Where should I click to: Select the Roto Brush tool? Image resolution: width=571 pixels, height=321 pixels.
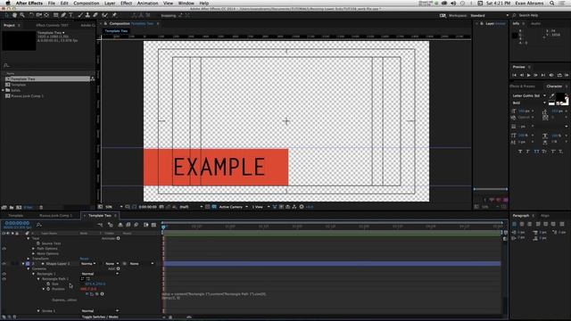coord(105,15)
